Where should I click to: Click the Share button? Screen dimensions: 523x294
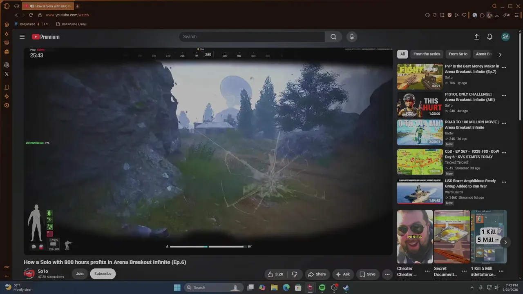317,274
